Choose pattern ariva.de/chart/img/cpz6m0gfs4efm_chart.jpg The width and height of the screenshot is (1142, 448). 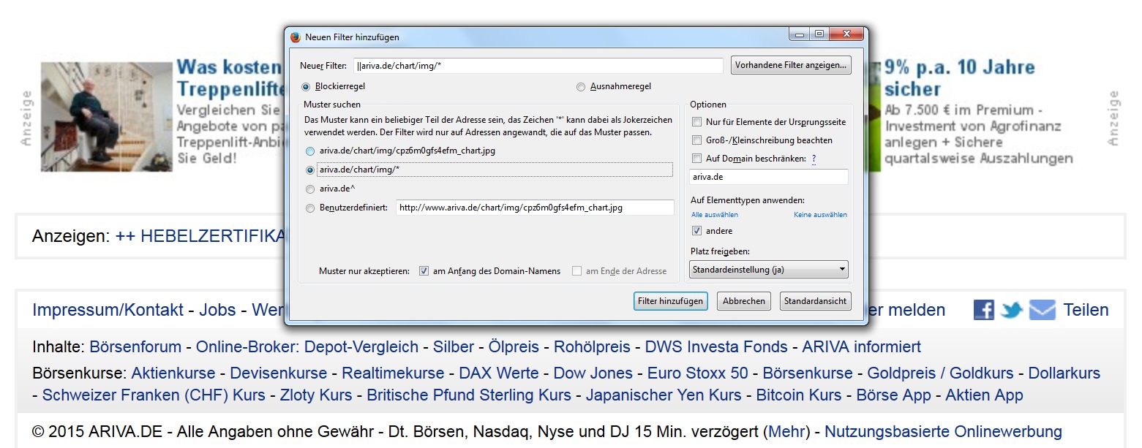tap(310, 151)
